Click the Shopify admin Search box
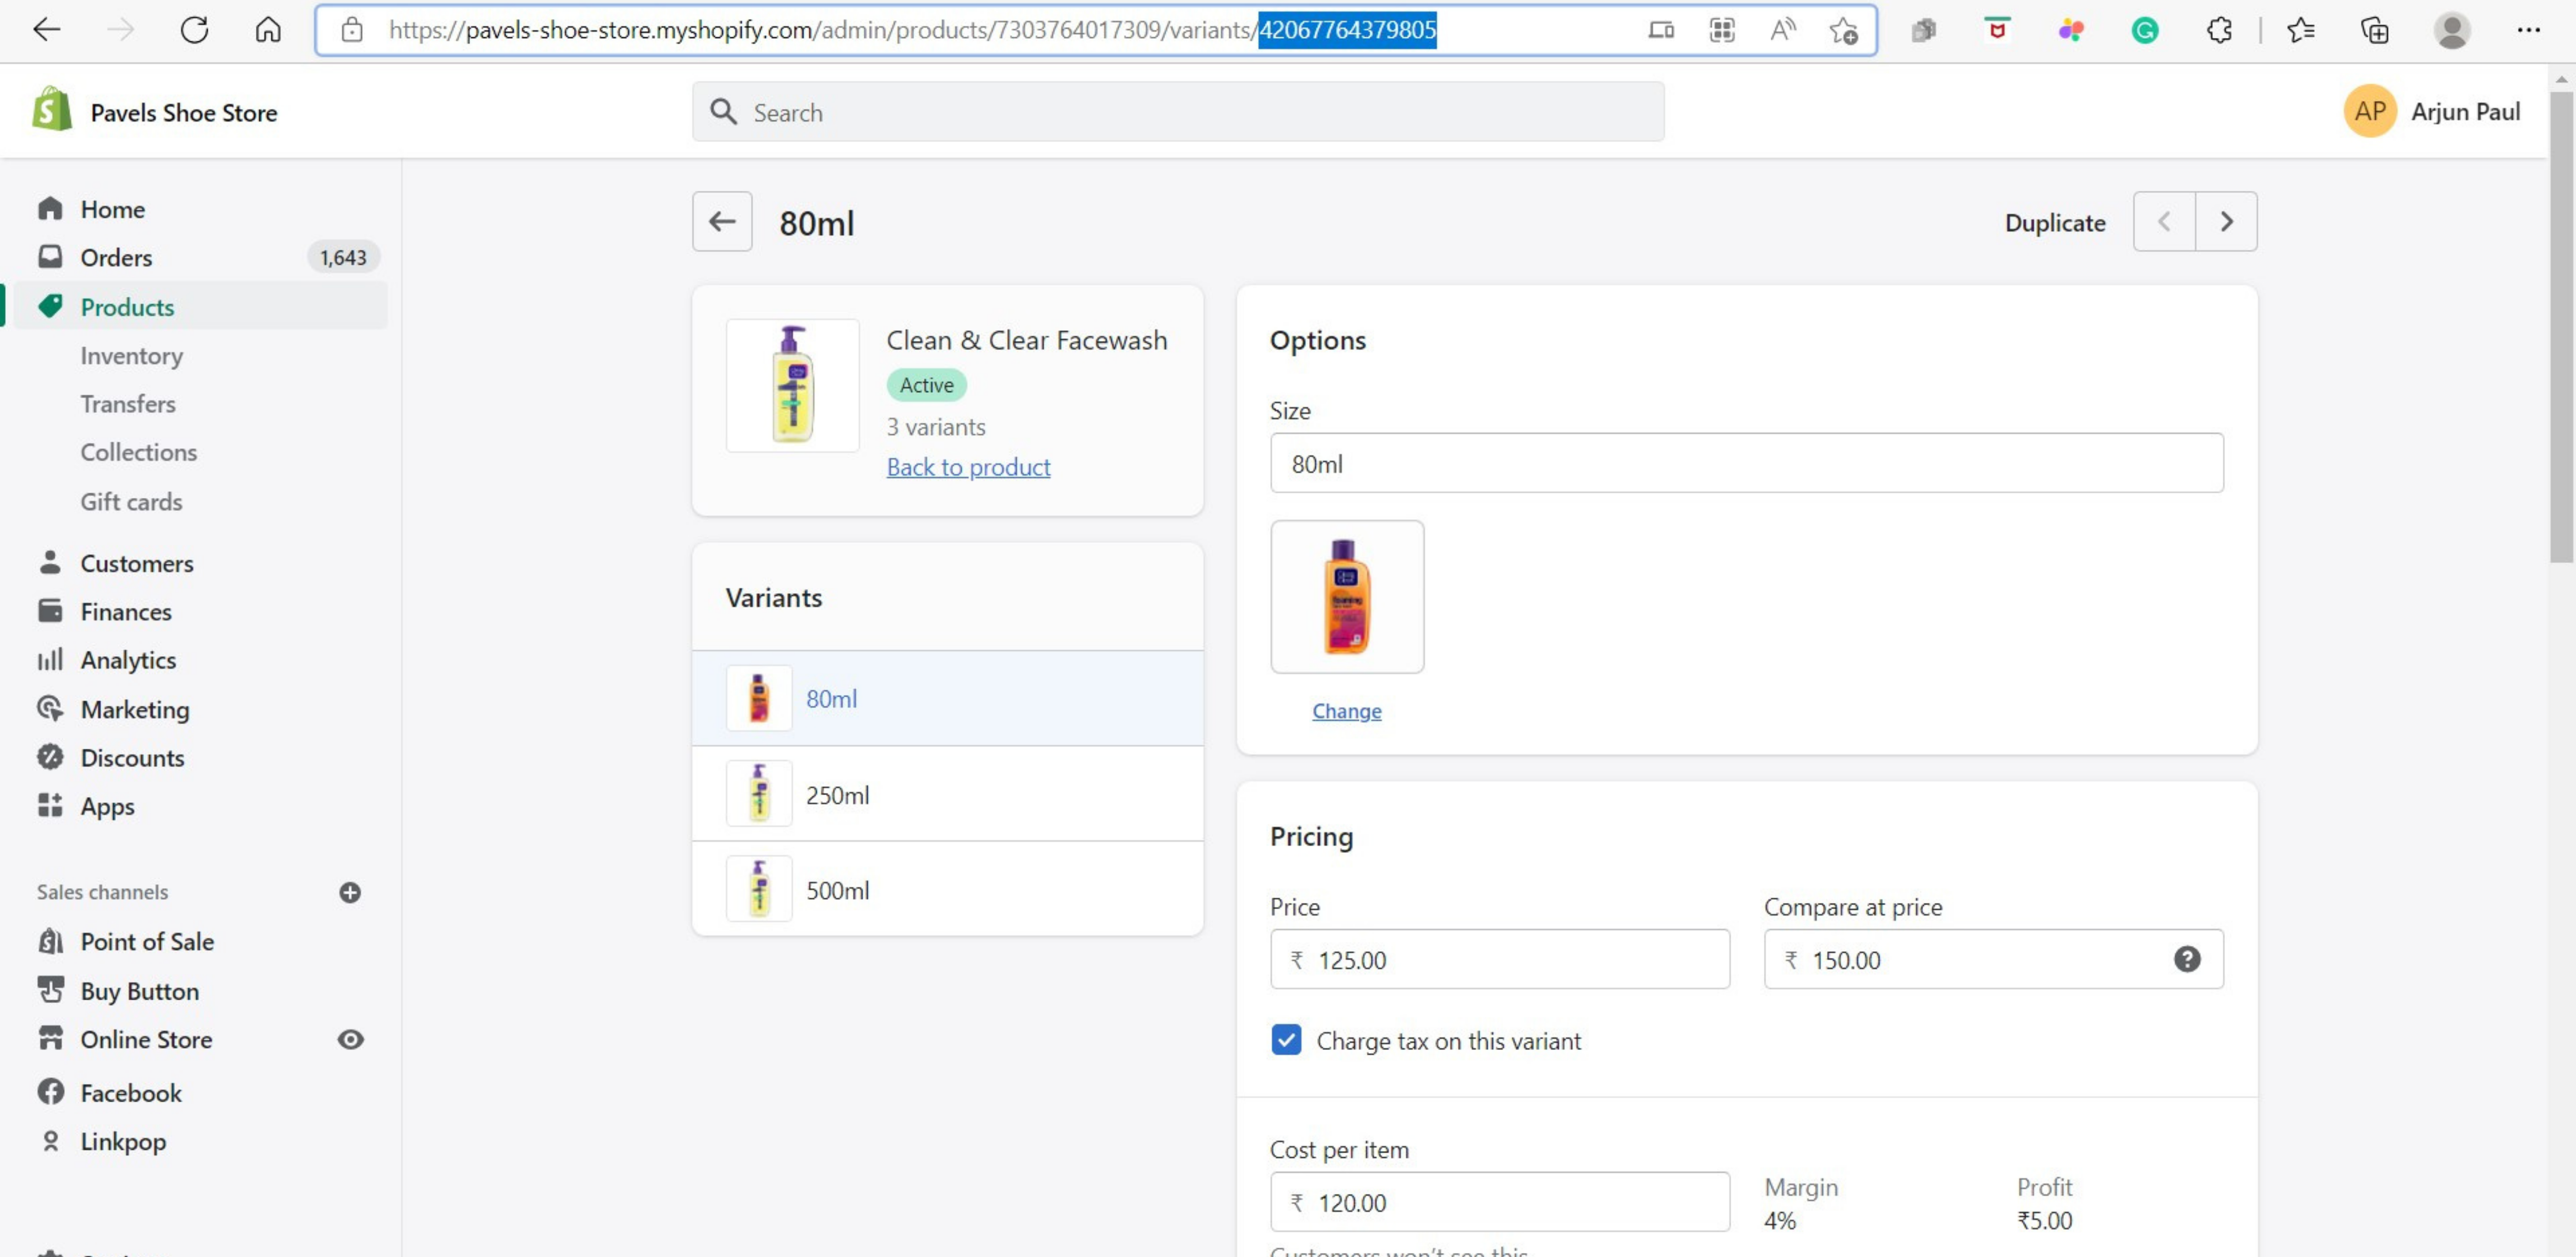This screenshot has height=1257, width=2576. [x=1178, y=112]
